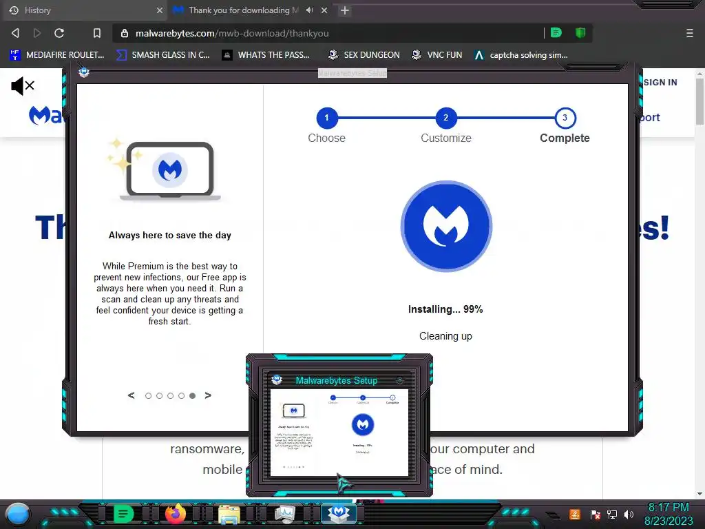The width and height of the screenshot is (705, 529).
Task: Open WHATS THE PASS... bookmark
Action: (266, 55)
